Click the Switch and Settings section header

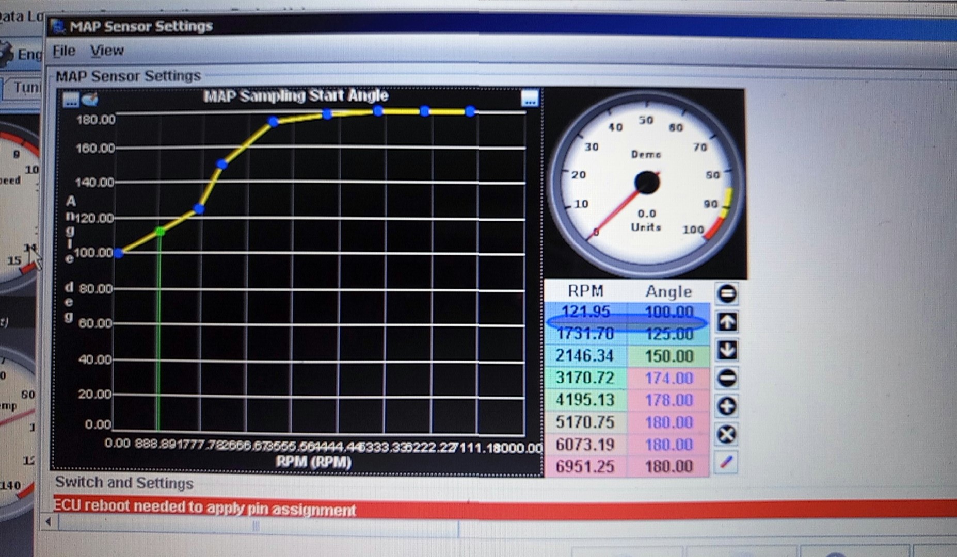click(124, 482)
